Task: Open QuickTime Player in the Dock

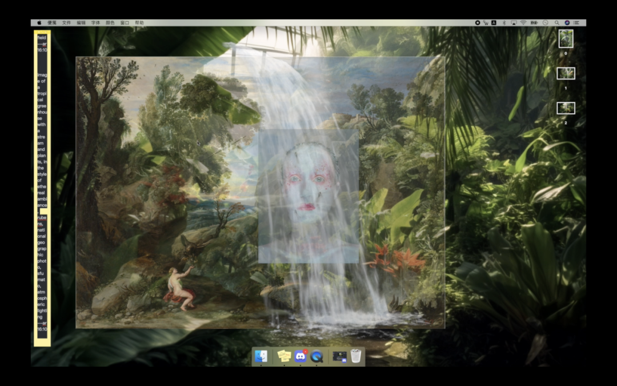Action: click(x=316, y=356)
